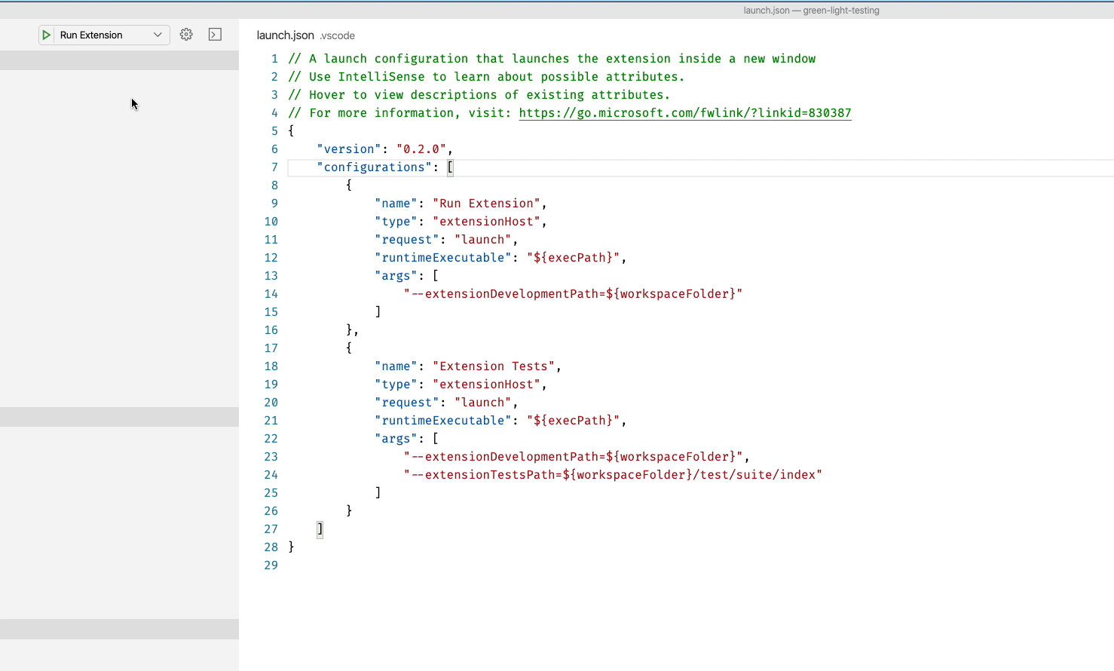
Task: Follow the go.microsoft.com fwlink hyperlink
Action: [684, 112]
